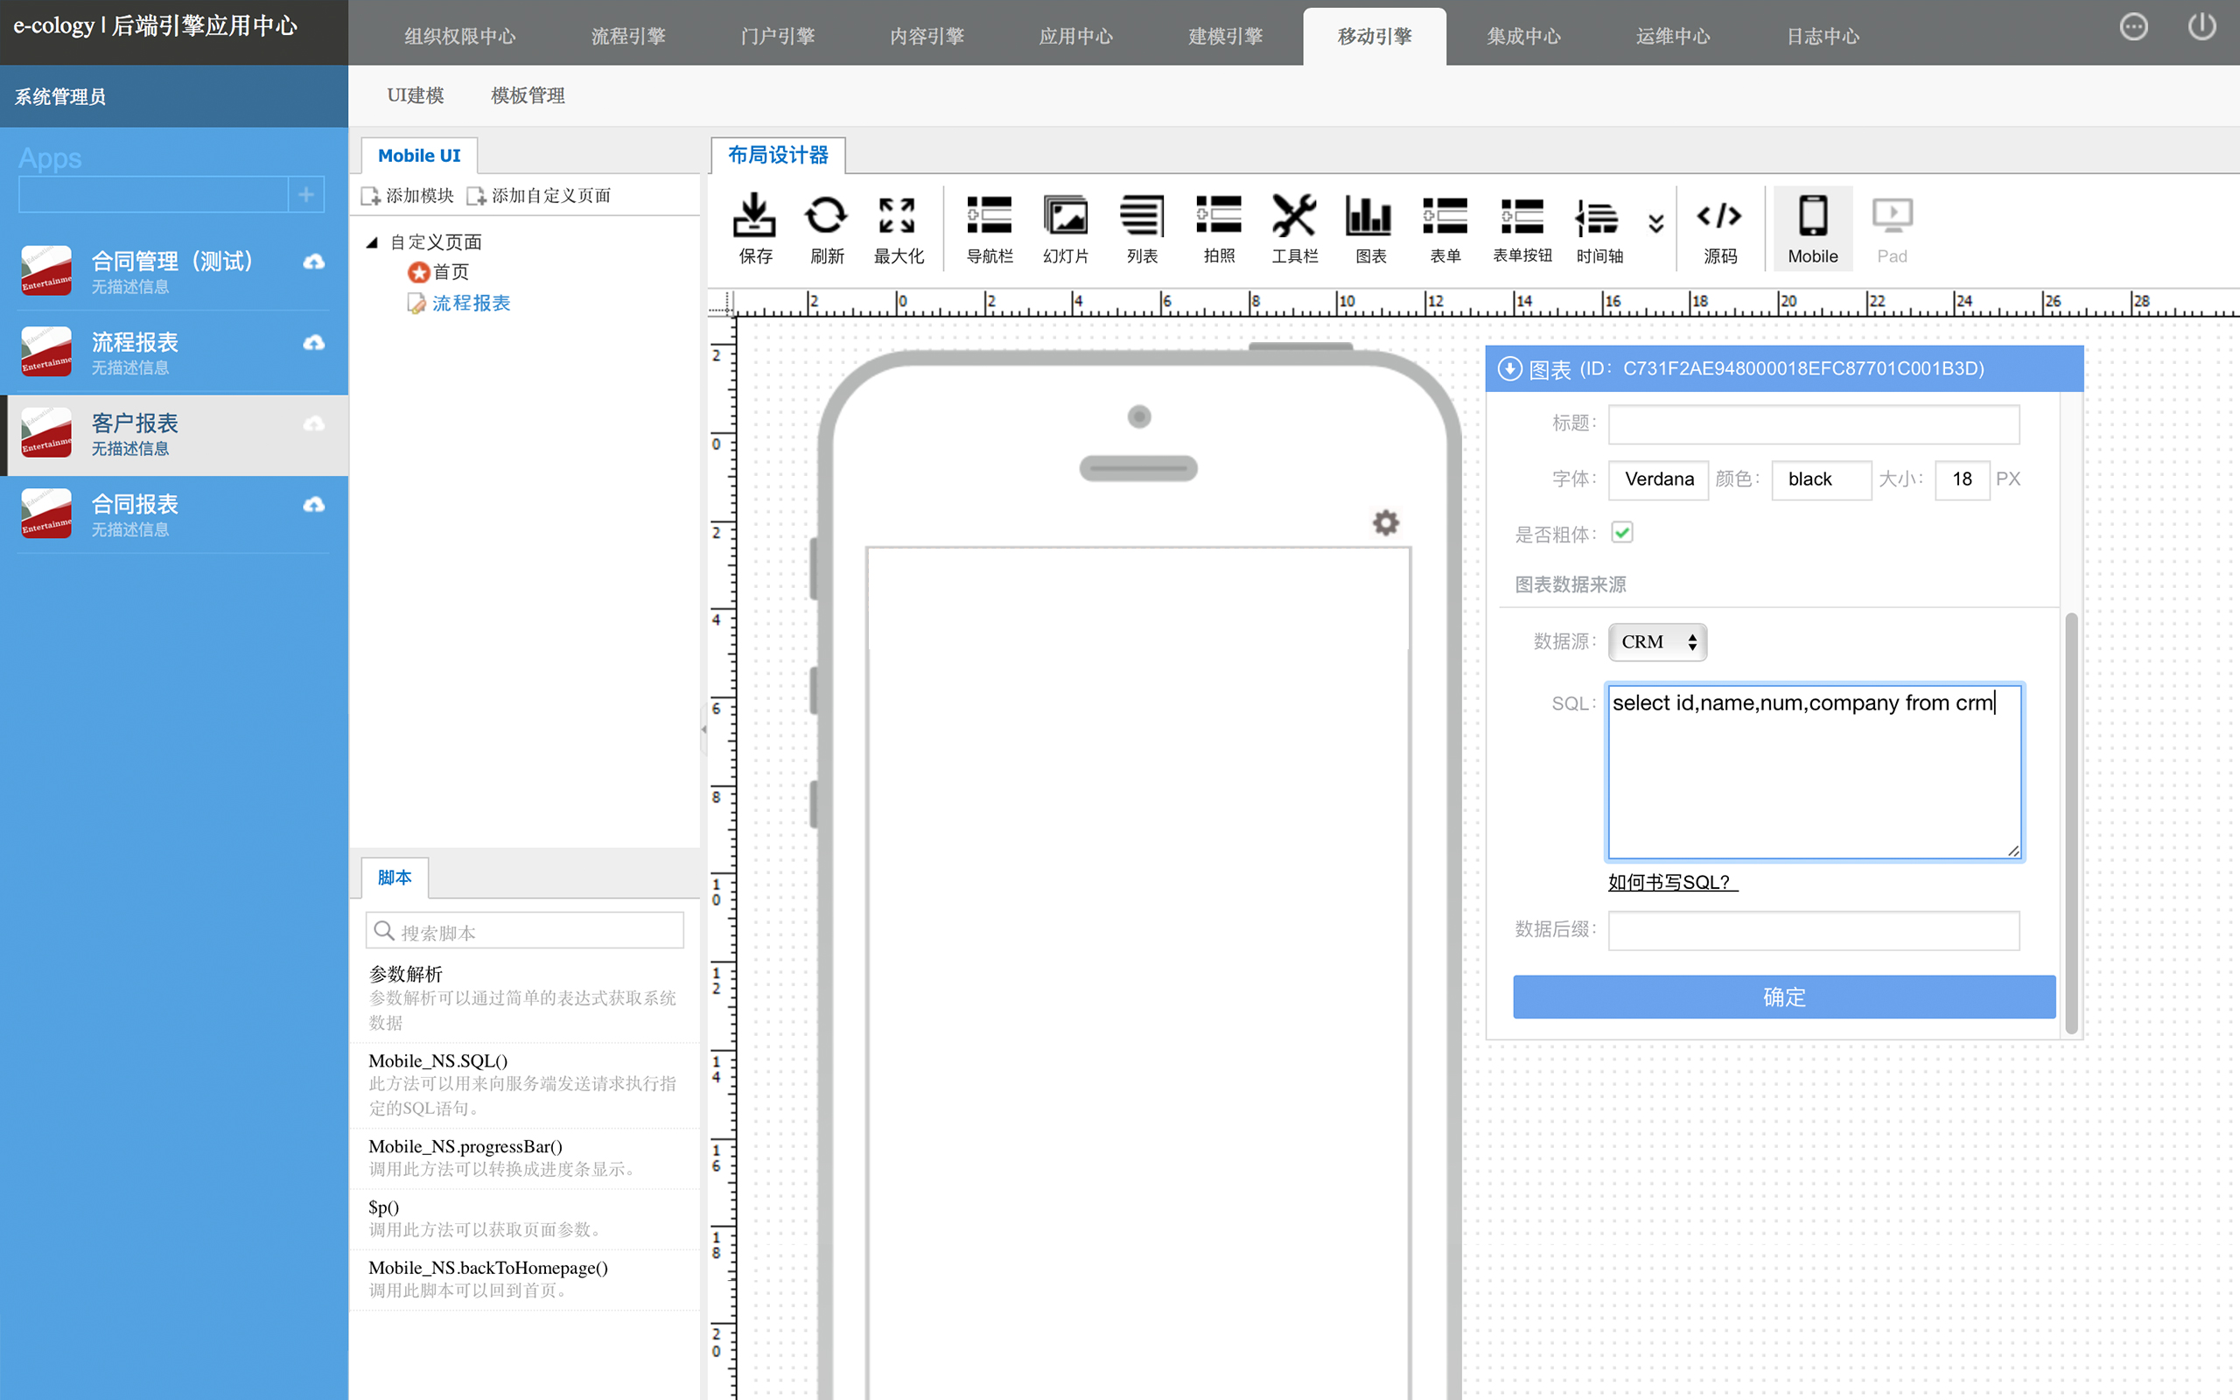This screenshot has width=2240, height=1400.
Task: Click the 颜色 black color field
Action: [x=1820, y=479]
